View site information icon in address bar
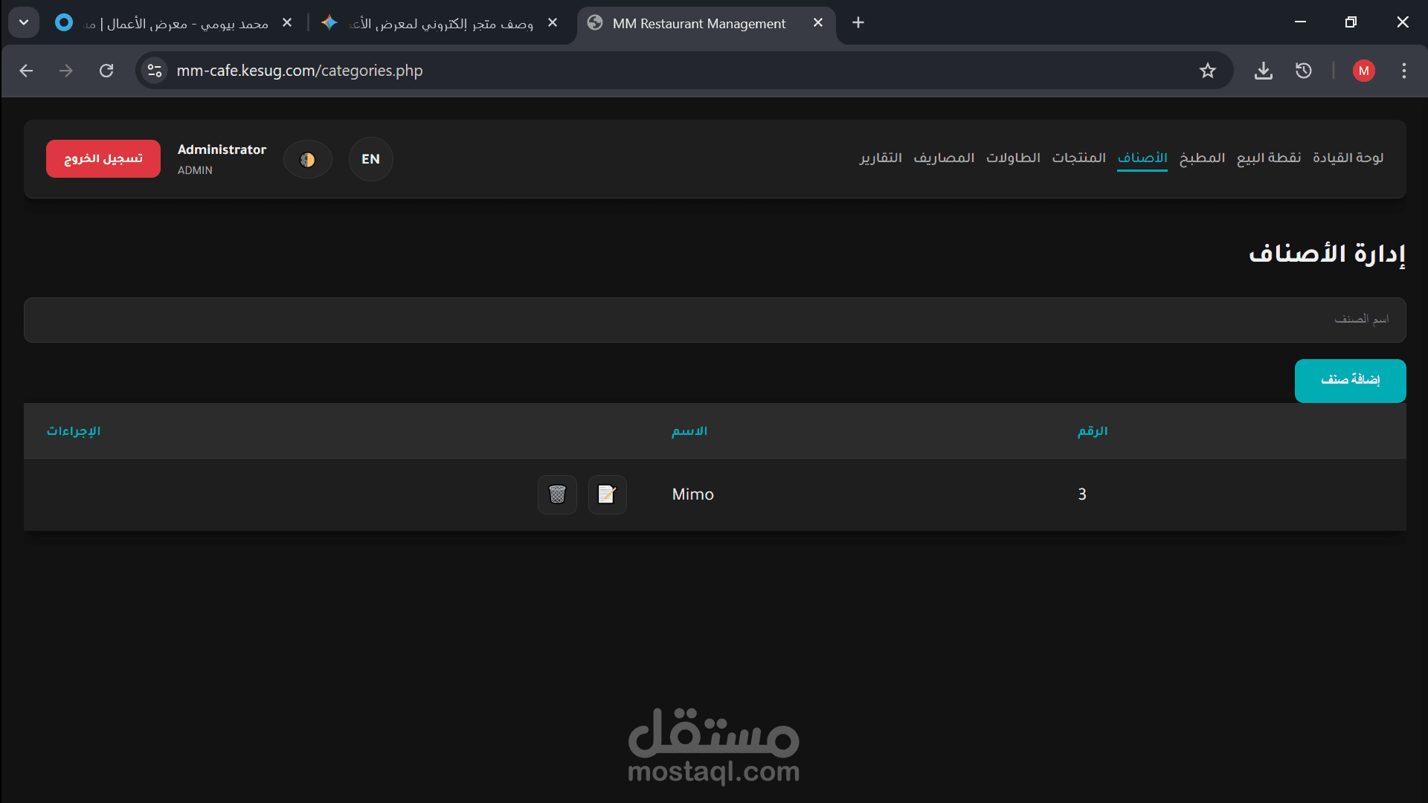The image size is (1428, 803). point(155,71)
